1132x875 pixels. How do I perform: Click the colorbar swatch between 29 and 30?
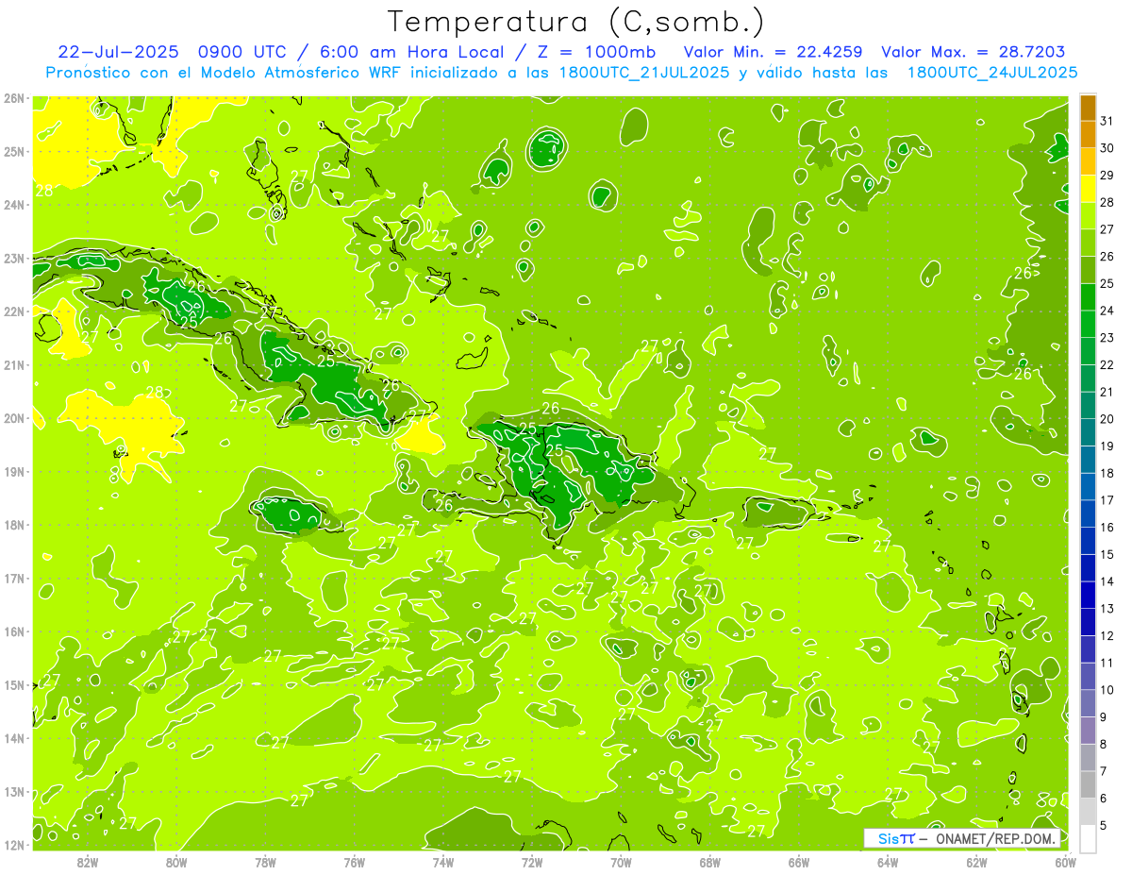click(x=1088, y=161)
